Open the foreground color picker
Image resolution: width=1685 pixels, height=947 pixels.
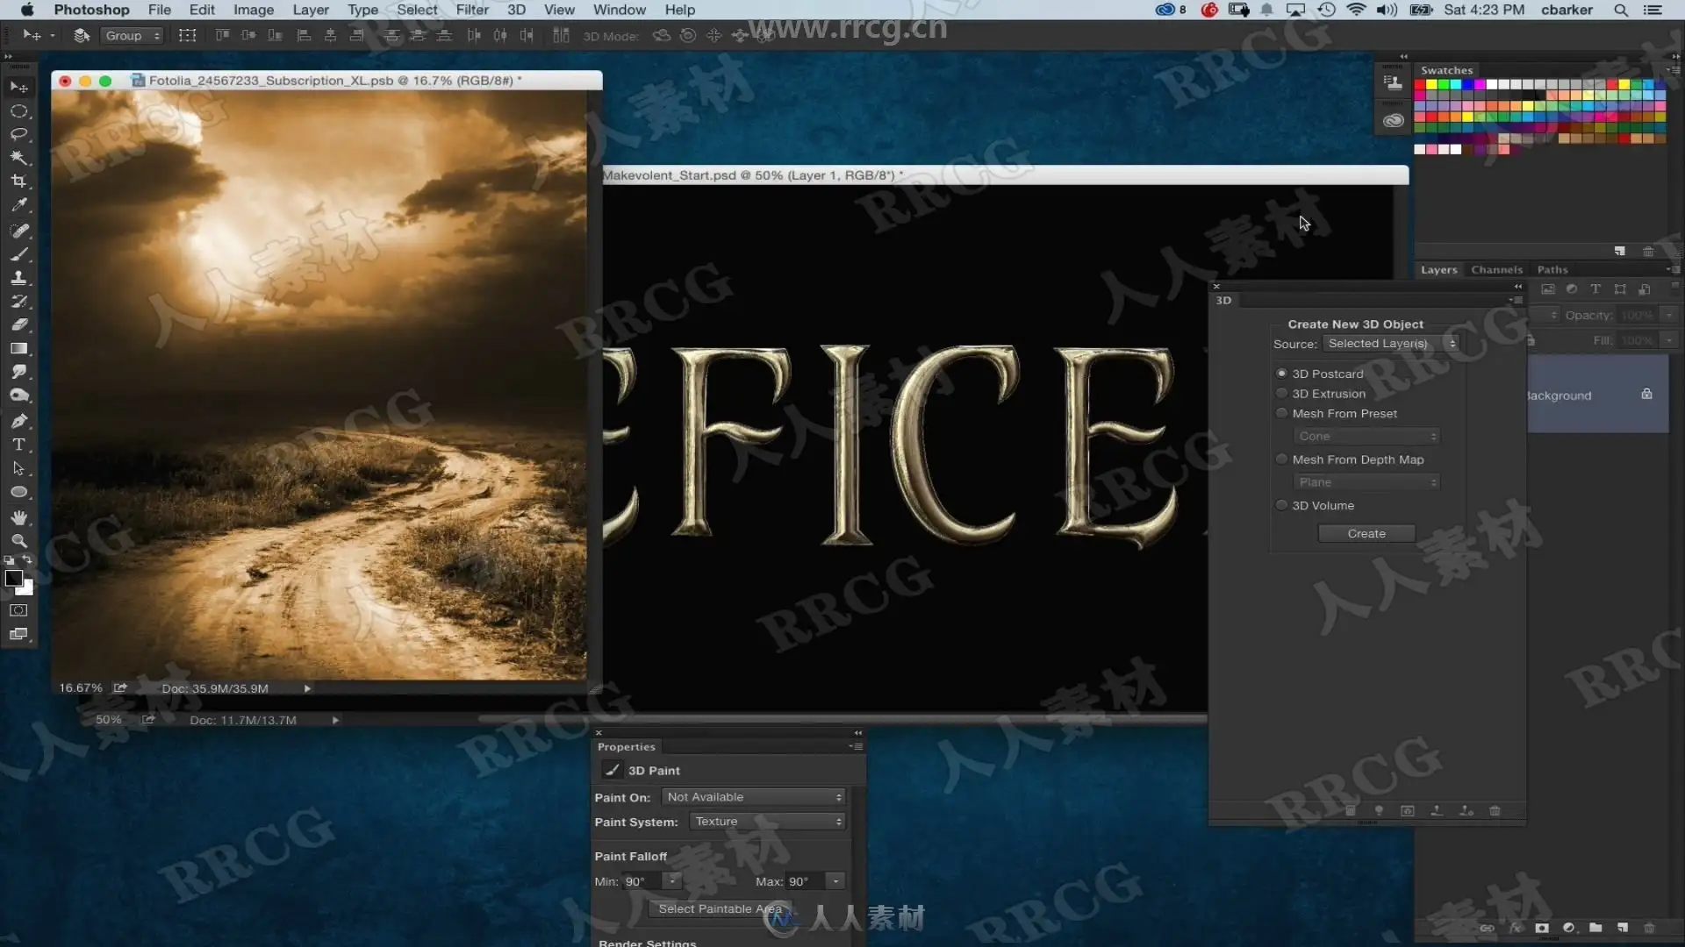tap(13, 578)
